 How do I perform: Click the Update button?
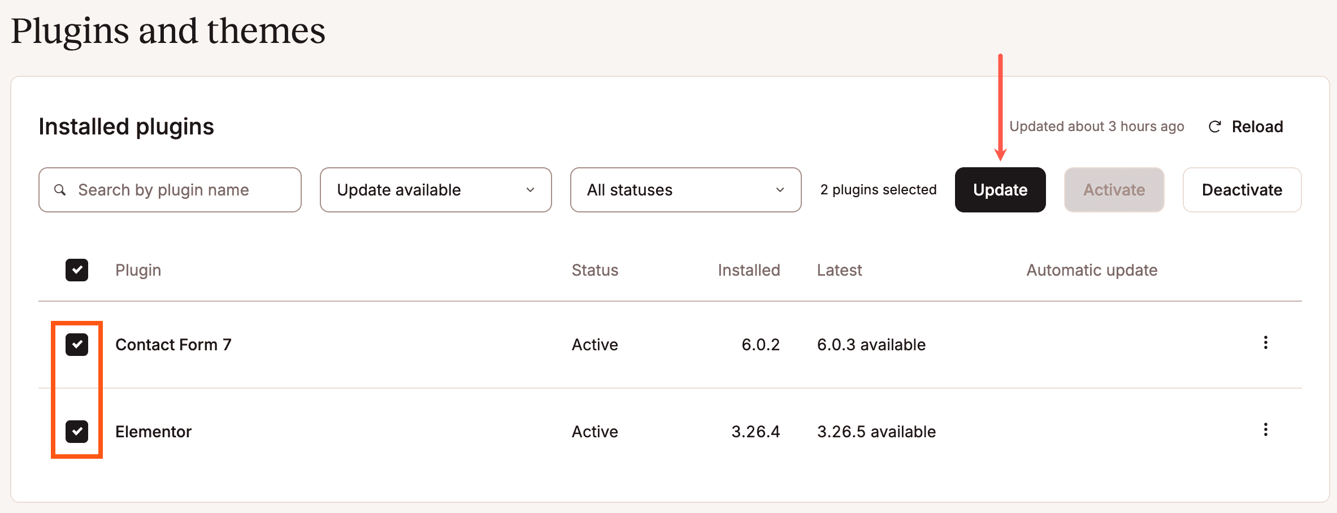[x=1000, y=190]
